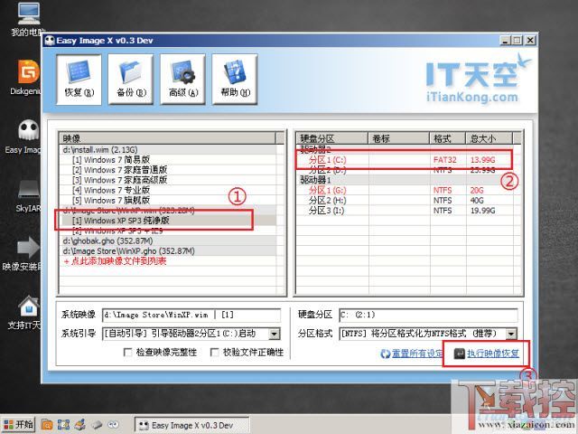The width and height of the screenshot is (578, 434).
Task: Open the third quick-launch taskbar icon
Action: (x=80, y=425)
